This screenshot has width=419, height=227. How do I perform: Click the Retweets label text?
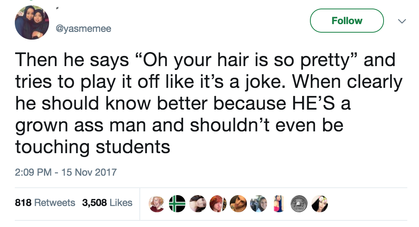(x=55, y=203)
